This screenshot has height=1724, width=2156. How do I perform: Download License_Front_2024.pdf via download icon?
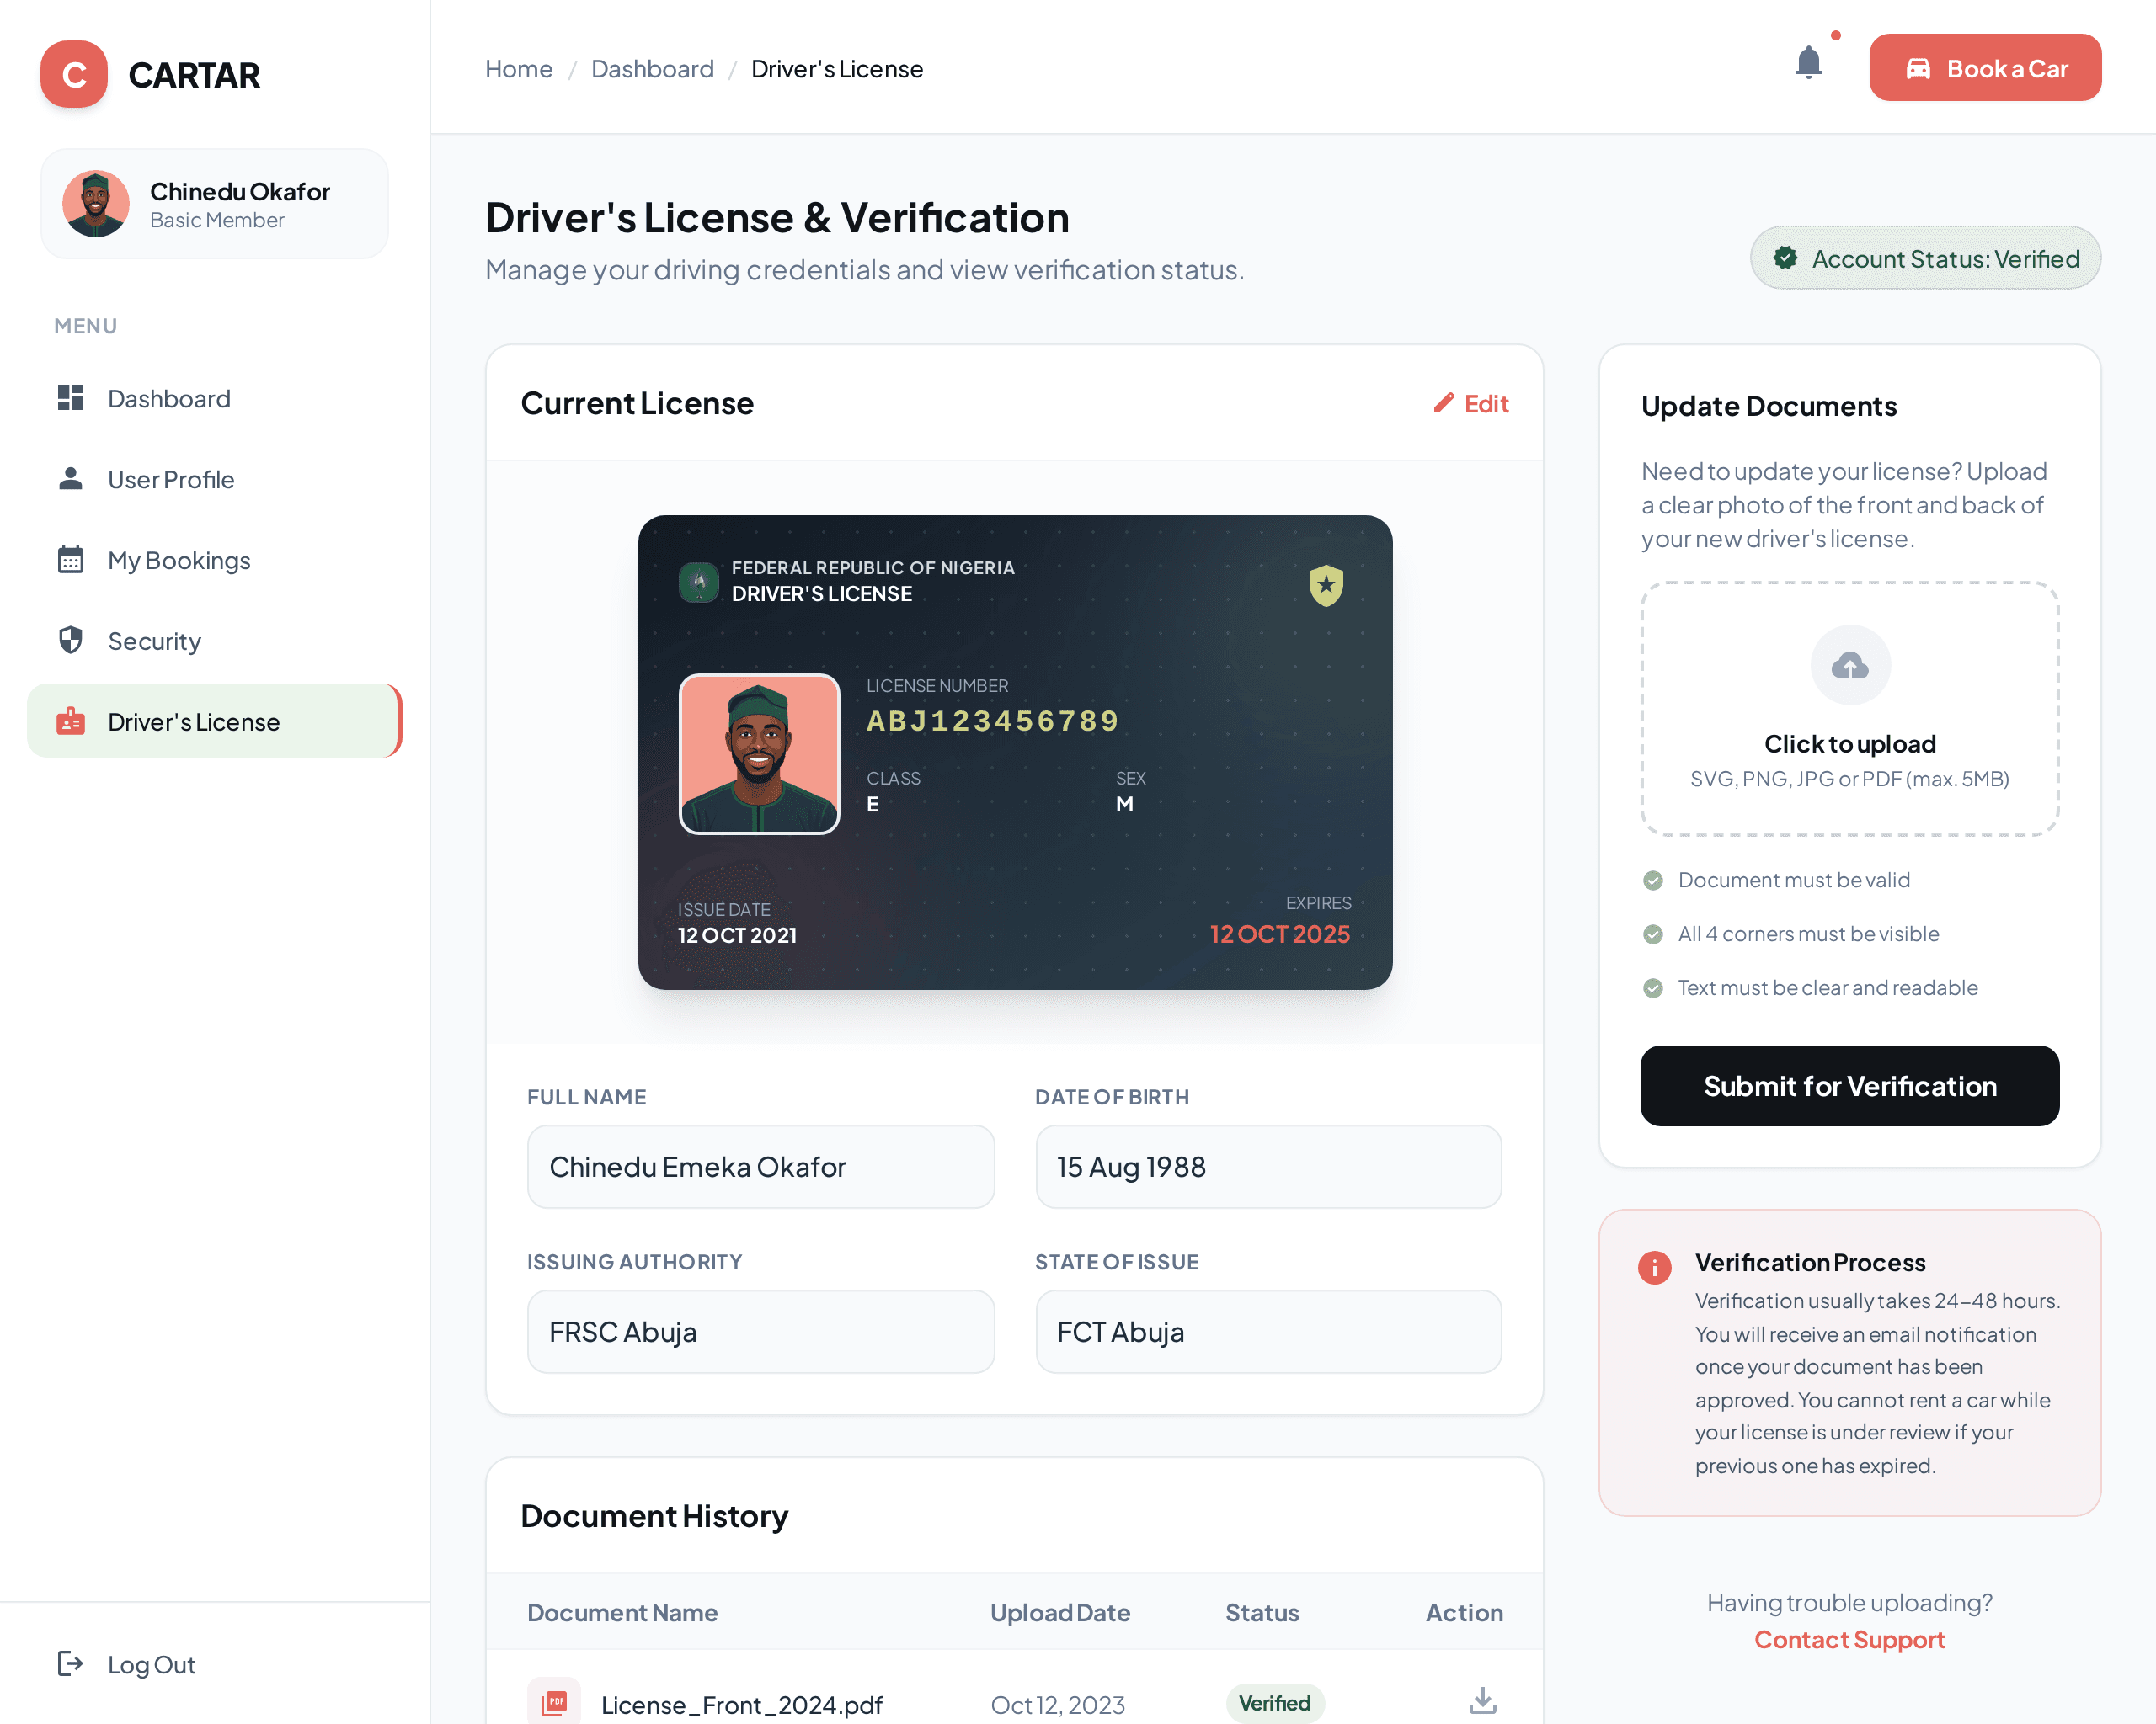[1482, 1700]
